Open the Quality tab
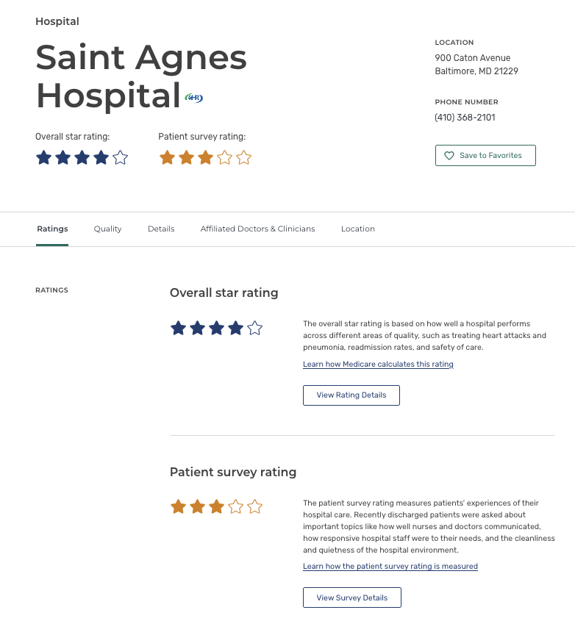Viewport: 575px width, 621px height. (x=107, y=229)
